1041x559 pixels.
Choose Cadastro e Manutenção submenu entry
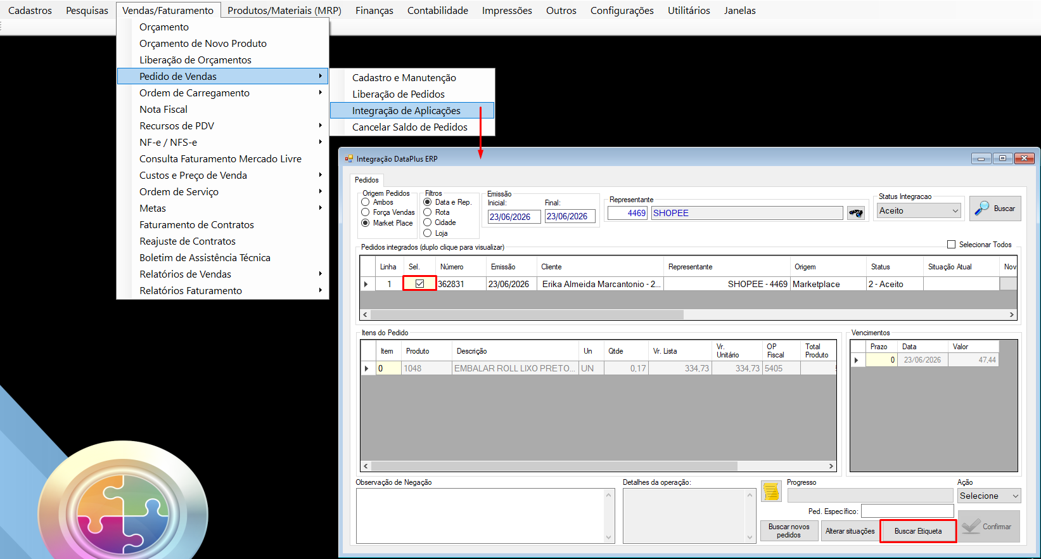[412, 77]
